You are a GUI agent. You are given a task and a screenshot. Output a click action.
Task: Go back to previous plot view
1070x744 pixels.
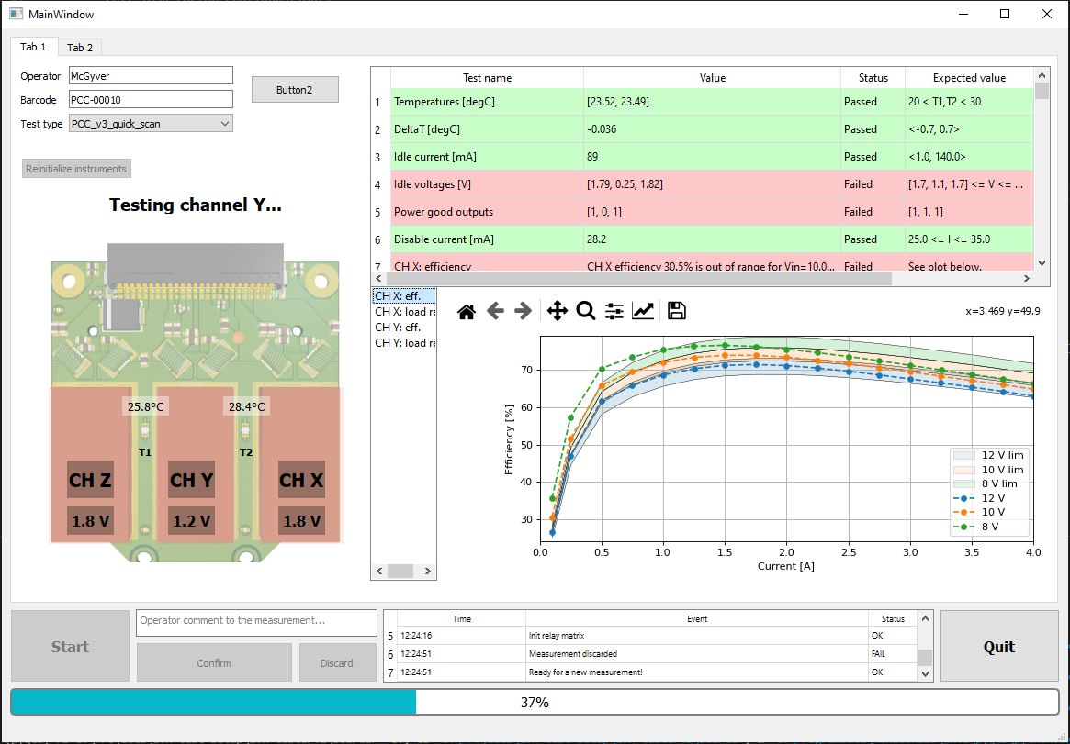pos(495,312)
